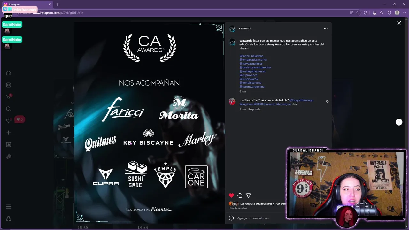
Task: Open the @nvjshop mention in comment
Action: click(x=246, y=104)
